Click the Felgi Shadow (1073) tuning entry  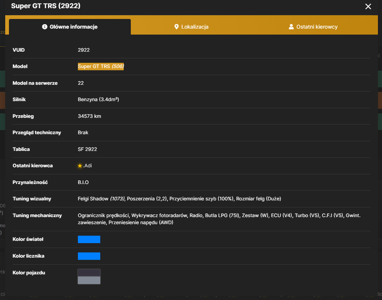coord(101,199)
